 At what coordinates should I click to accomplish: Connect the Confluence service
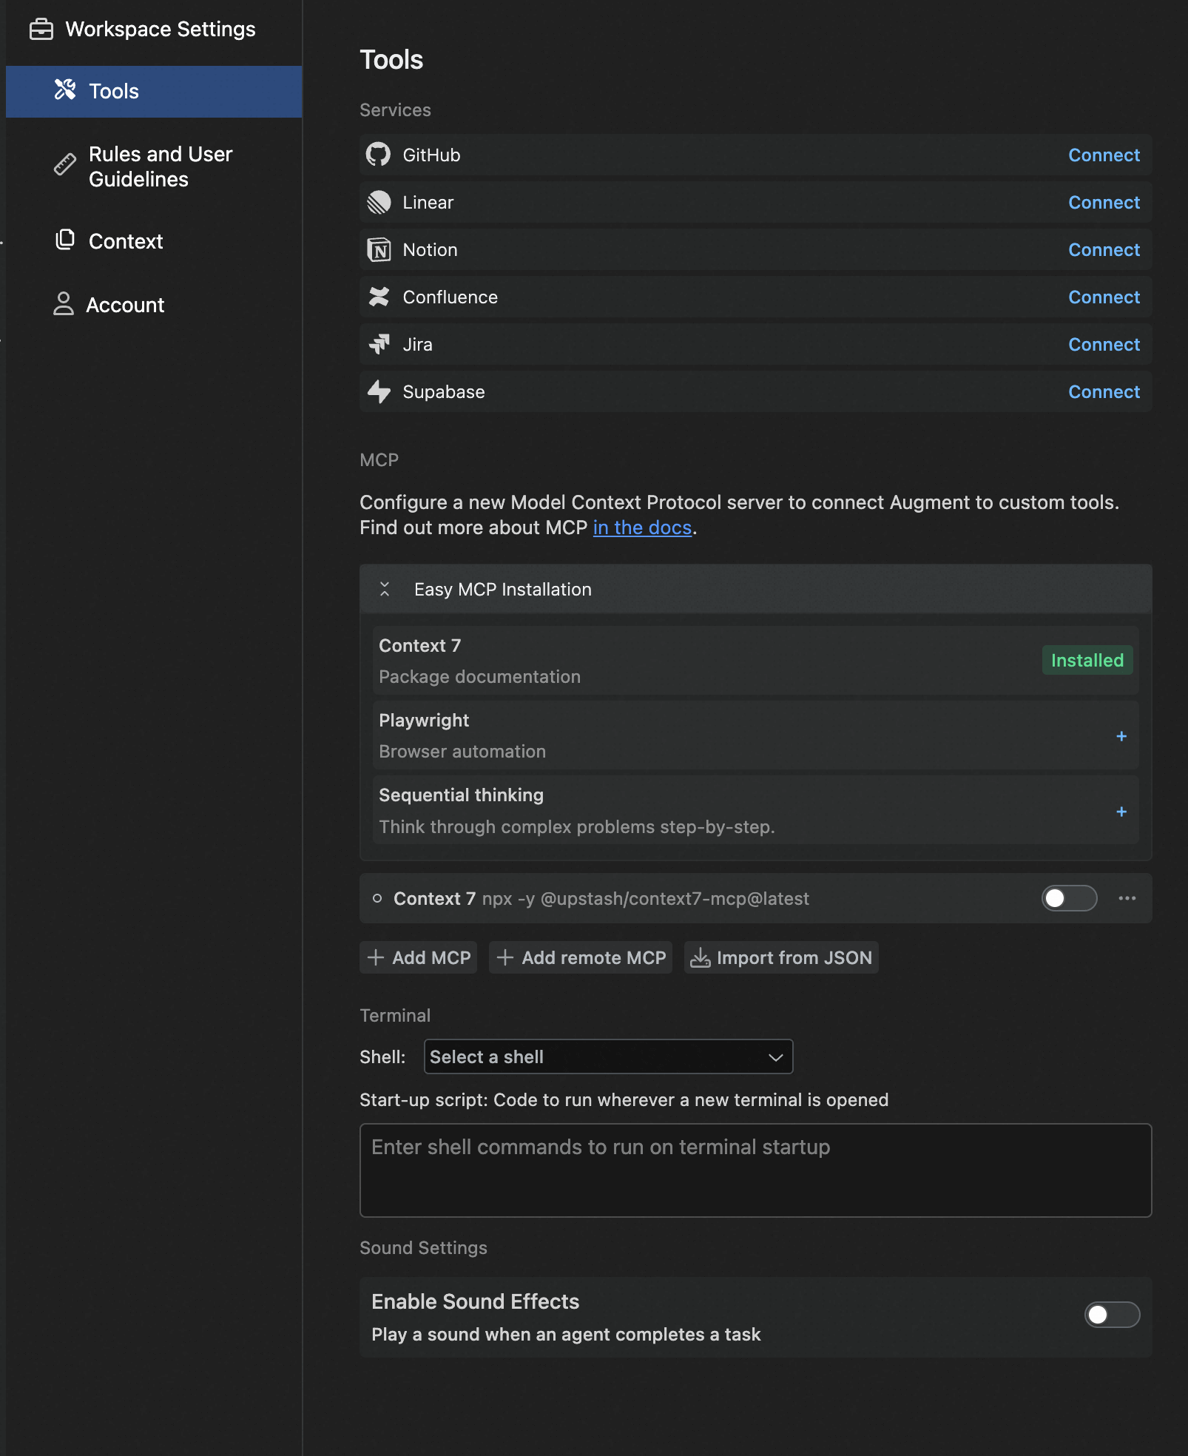point(1104,297)
